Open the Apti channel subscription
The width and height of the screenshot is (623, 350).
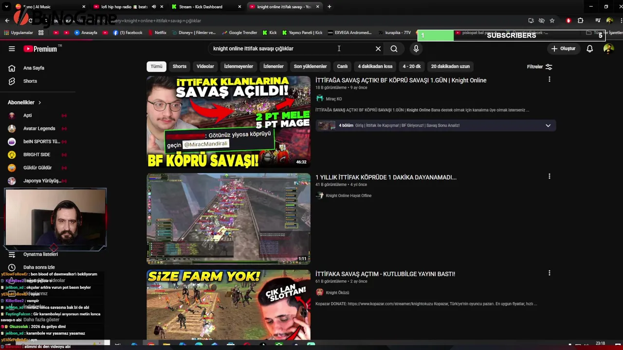[27, 116]
